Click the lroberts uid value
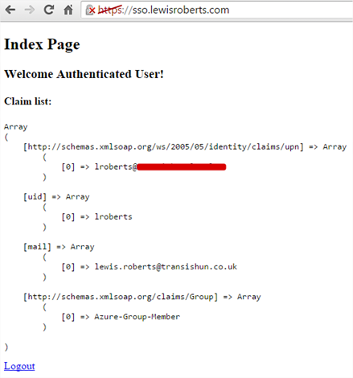Image resolution: width=353 pixels, height=378 pixels. [x=113, y=216]
